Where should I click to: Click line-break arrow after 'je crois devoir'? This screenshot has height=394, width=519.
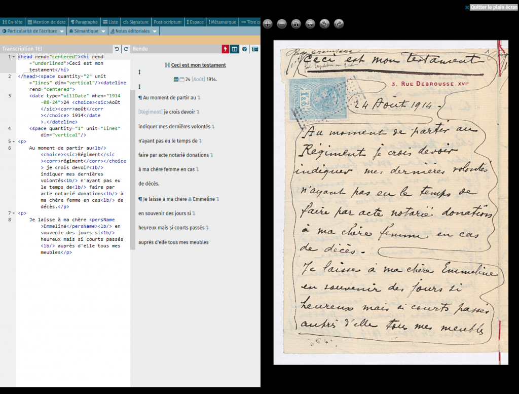click(198, 112)
